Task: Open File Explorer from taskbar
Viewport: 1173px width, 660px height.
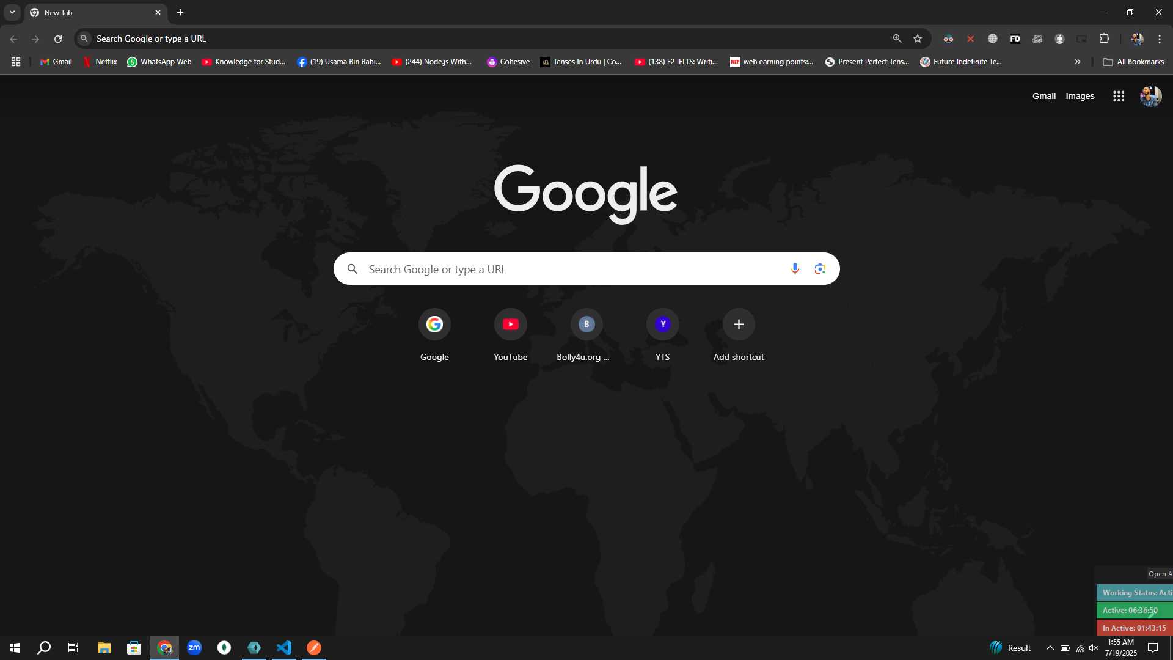Action: pos(104,647)
